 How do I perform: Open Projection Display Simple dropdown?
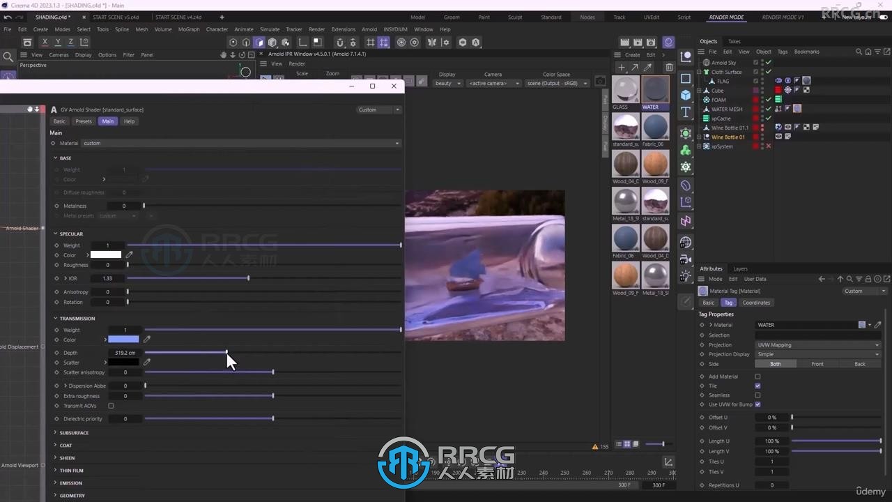pos(818,354)
